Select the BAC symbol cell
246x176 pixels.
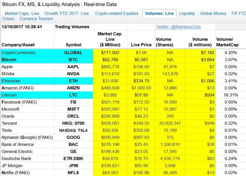point(73,144)
